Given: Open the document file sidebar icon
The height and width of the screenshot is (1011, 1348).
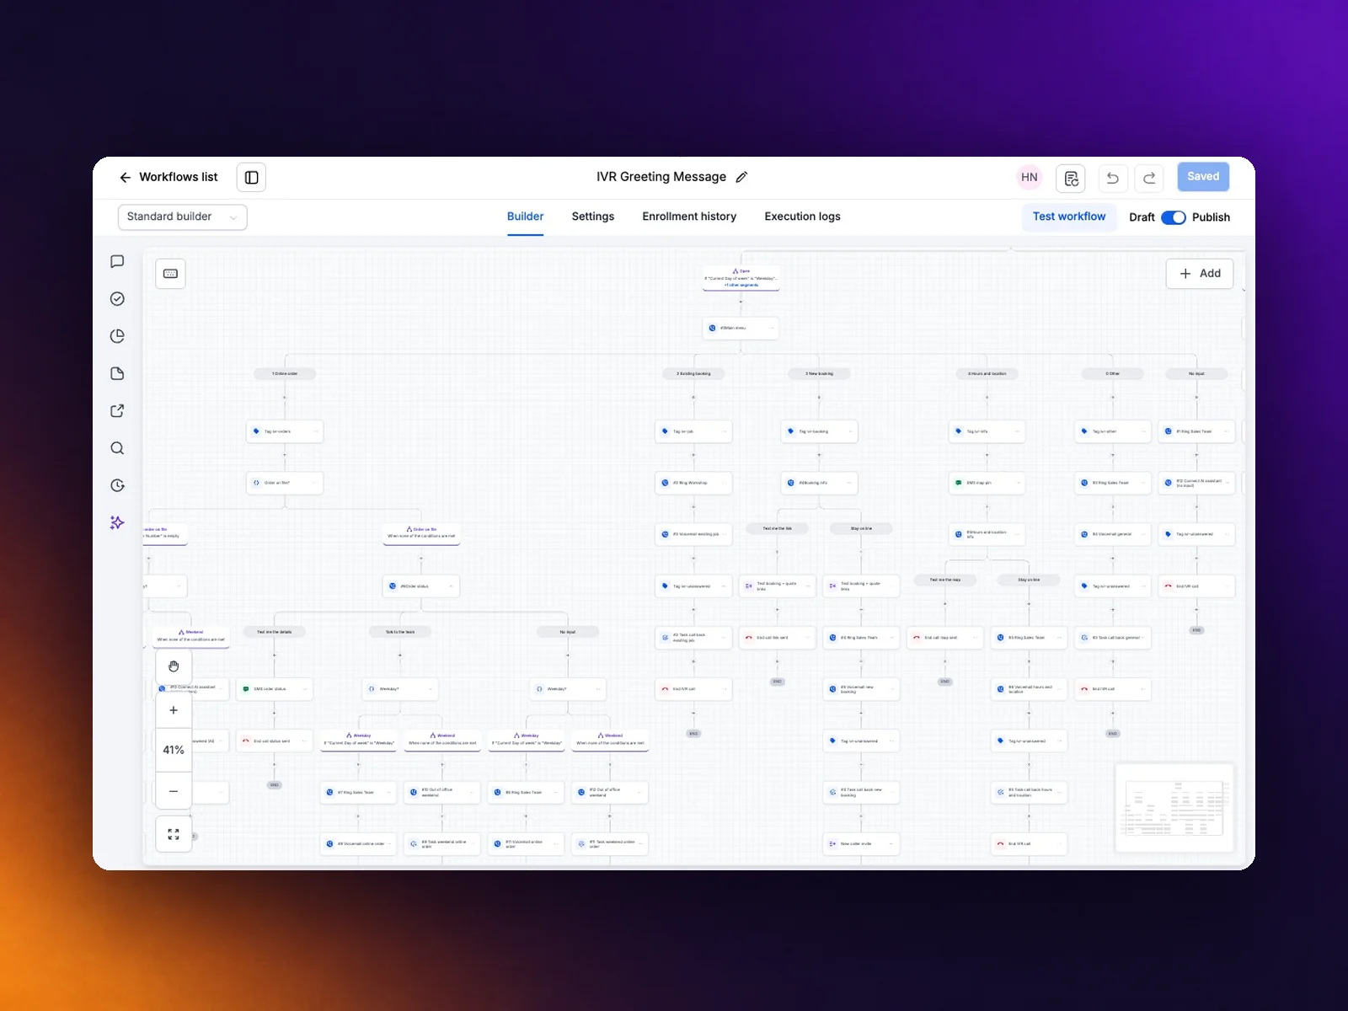Looking at the screenshot, I should pyautogui.click(x=117, y=373).
